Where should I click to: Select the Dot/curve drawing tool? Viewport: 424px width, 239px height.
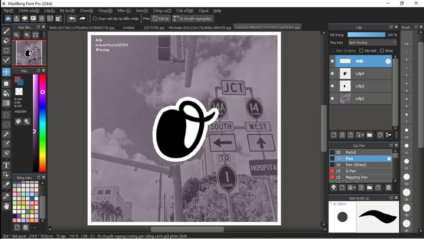click(x=6, y=60)
